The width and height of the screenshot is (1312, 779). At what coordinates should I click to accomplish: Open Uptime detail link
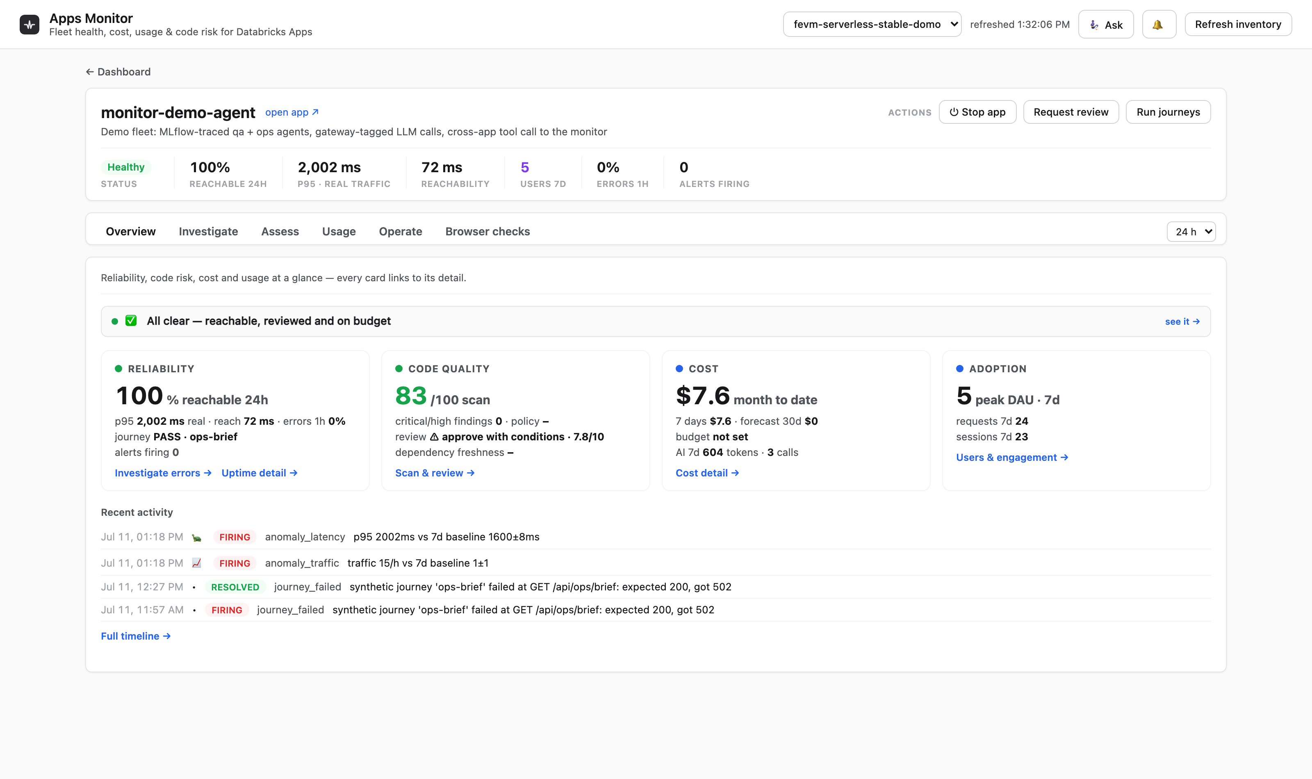[x=259, y=473]
